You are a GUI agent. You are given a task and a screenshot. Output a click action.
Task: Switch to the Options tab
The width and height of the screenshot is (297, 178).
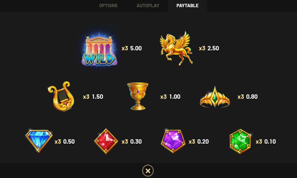[108, 6]
